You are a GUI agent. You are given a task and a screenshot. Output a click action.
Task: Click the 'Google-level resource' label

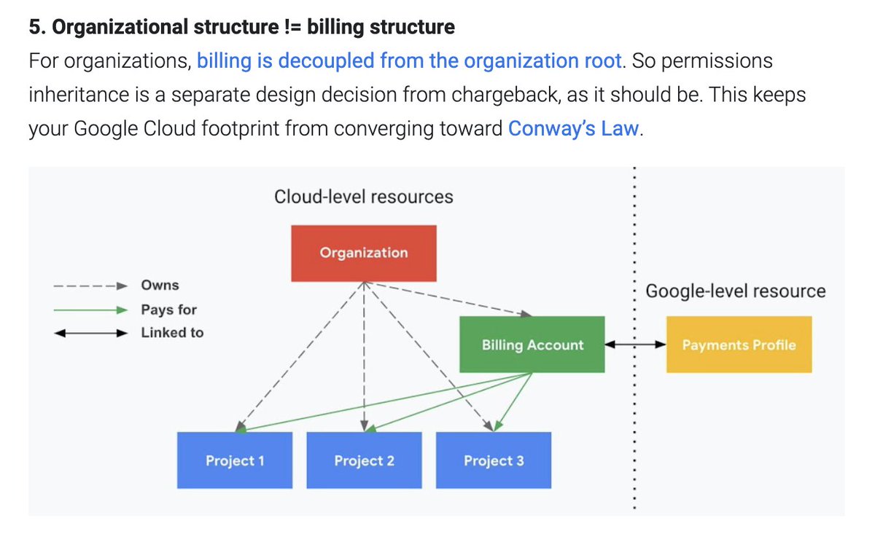pyautogui.click(x=736, y=291)
